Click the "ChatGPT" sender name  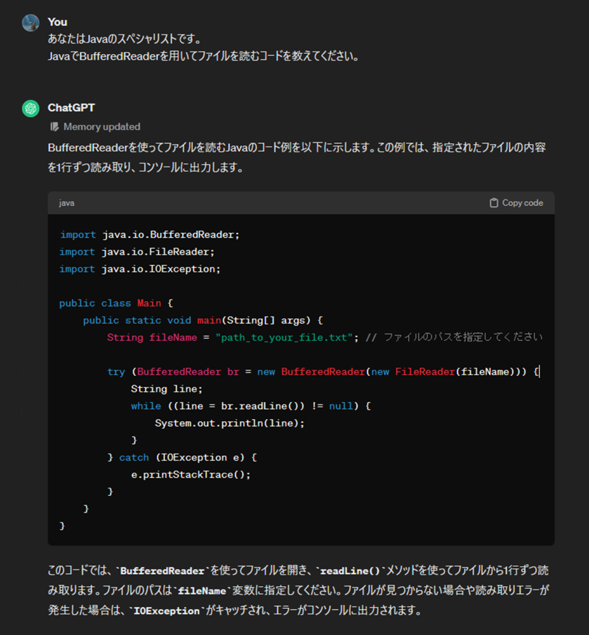click(x=71, y=108)
